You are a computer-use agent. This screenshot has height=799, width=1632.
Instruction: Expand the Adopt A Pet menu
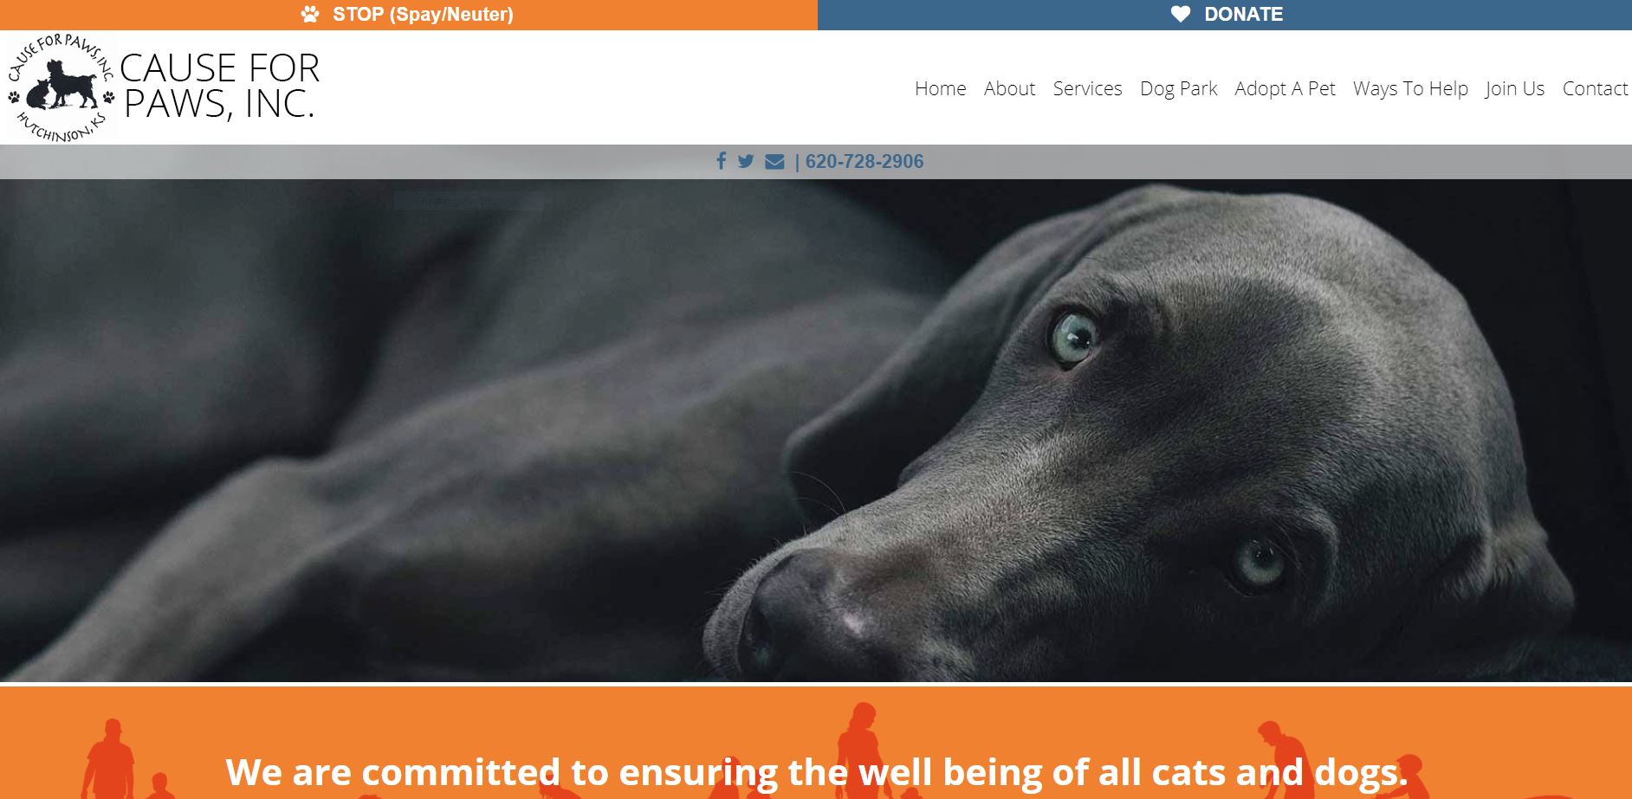tap(1285, 88)
